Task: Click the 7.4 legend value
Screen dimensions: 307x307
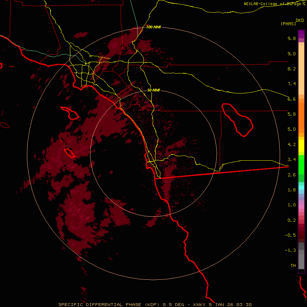Action: [292, 84]
